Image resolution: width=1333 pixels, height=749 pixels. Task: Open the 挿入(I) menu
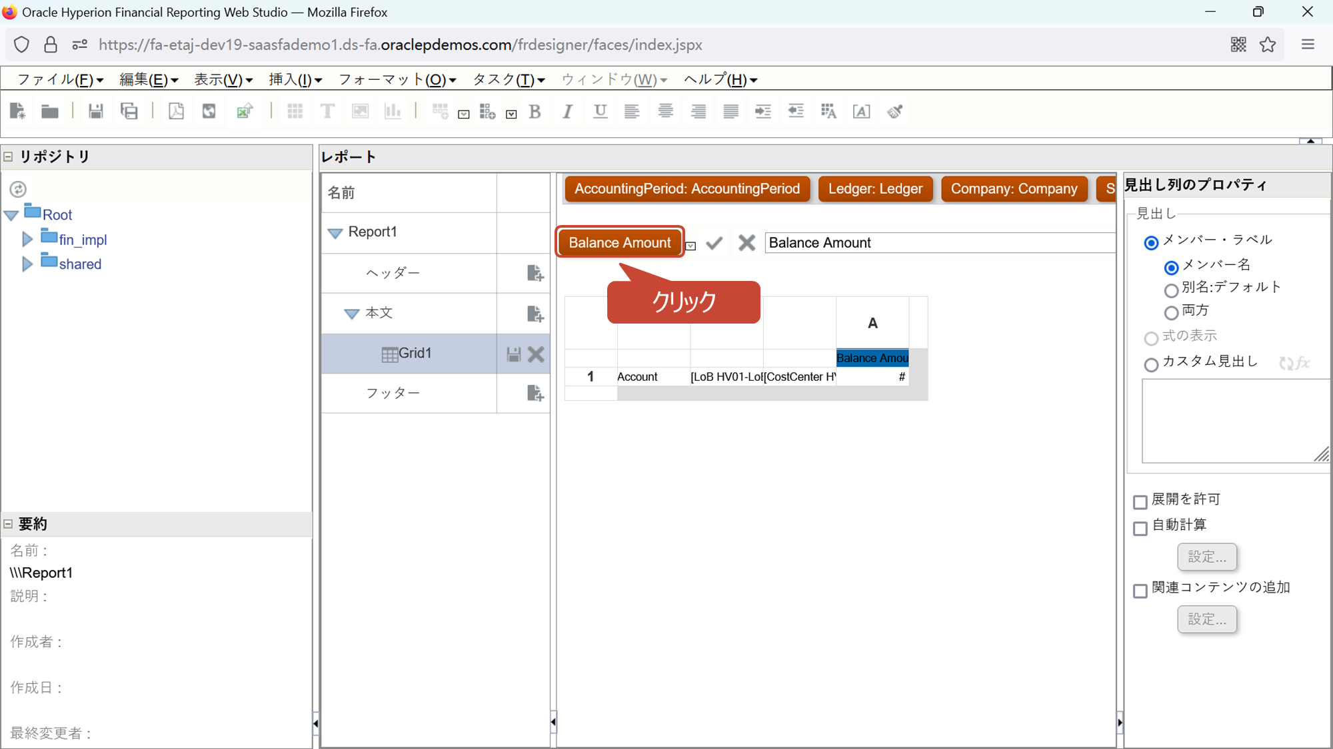click(x=295, y=80)
